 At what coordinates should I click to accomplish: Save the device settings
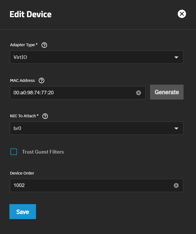pos(23,212)
